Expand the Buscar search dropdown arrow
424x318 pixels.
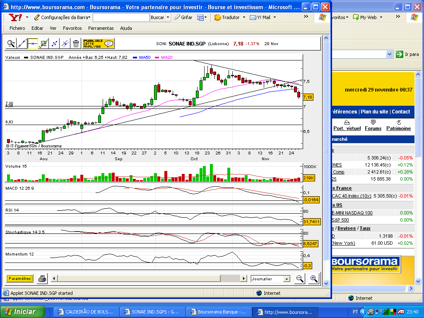[168, 17]
